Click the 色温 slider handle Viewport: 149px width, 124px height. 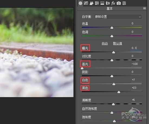pyautogui.click(x=112, y=28)
